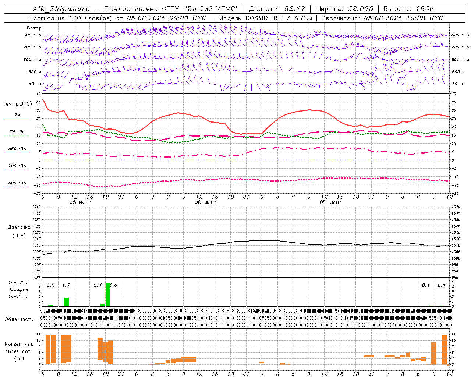Click the 06 июня date label
Screen dimensions: 471x377
tap(206, 202)
